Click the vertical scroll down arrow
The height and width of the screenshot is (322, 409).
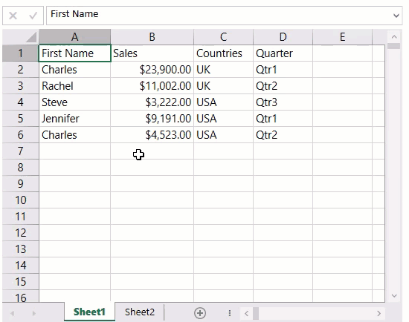394,296
